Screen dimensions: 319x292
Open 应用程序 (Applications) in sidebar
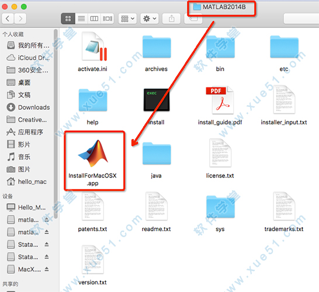tap(25, 132)
